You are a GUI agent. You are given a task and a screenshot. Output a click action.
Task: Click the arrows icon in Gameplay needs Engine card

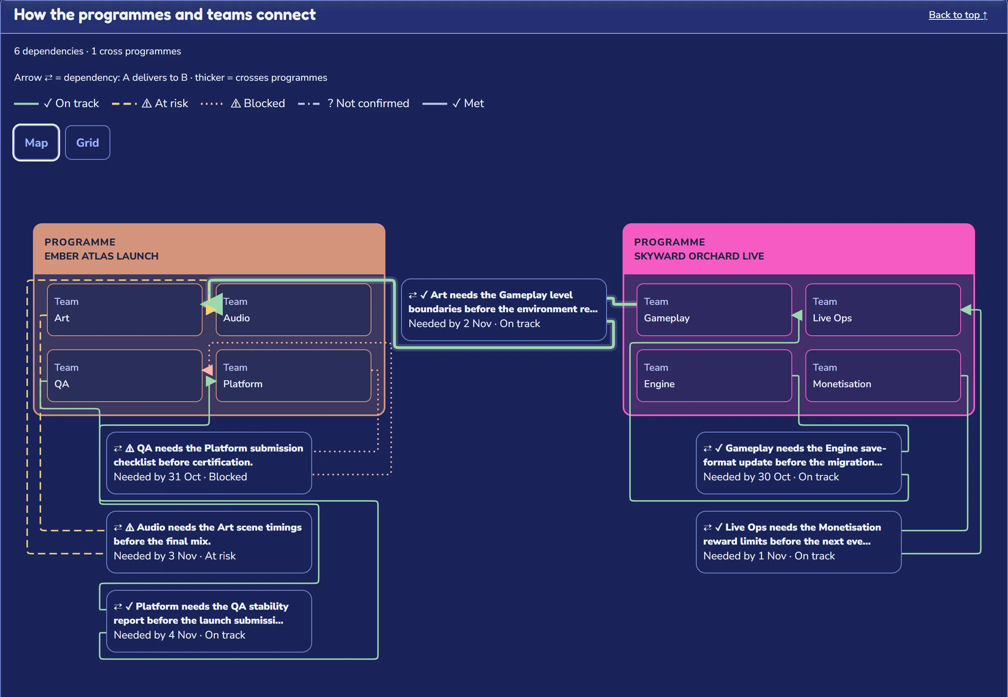707,449
